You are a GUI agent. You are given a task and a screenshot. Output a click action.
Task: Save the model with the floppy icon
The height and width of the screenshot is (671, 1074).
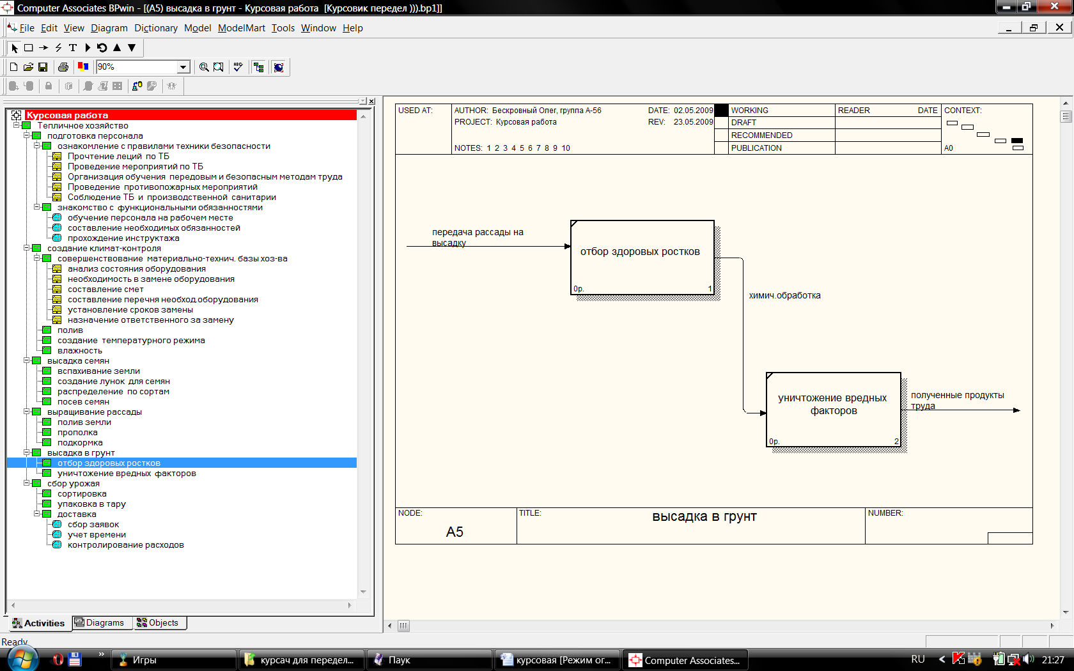[x=43, y=67]
